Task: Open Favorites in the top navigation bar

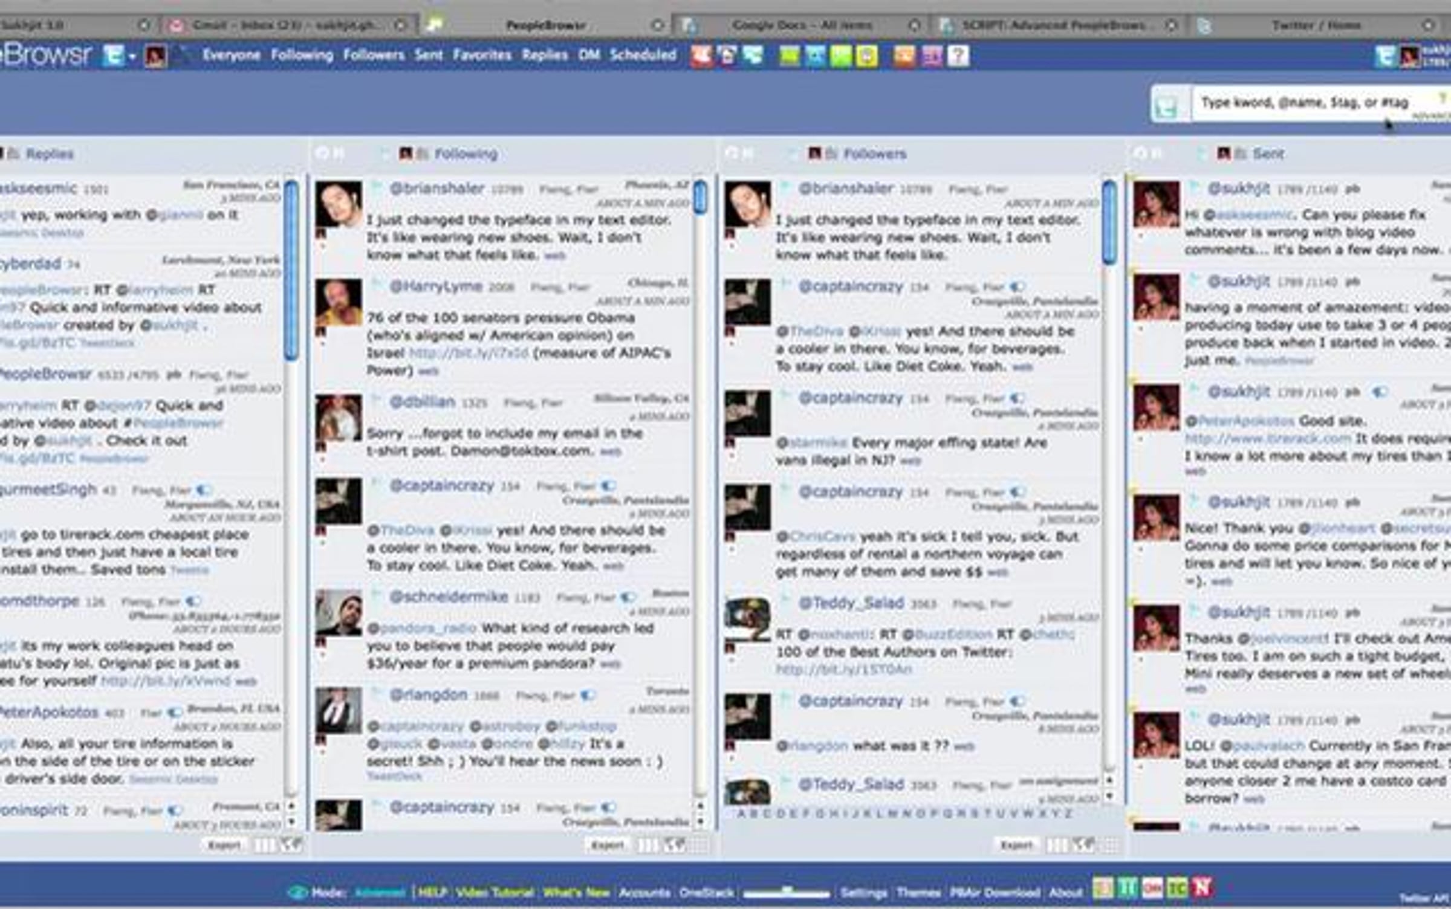Action: click(482, 55)
